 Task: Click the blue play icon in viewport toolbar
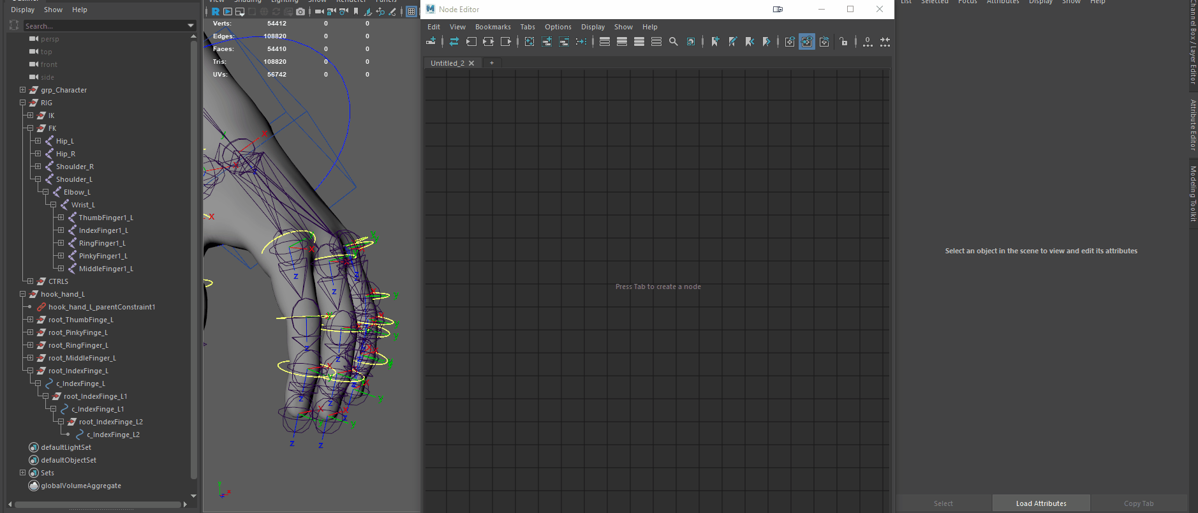(228, 11)
